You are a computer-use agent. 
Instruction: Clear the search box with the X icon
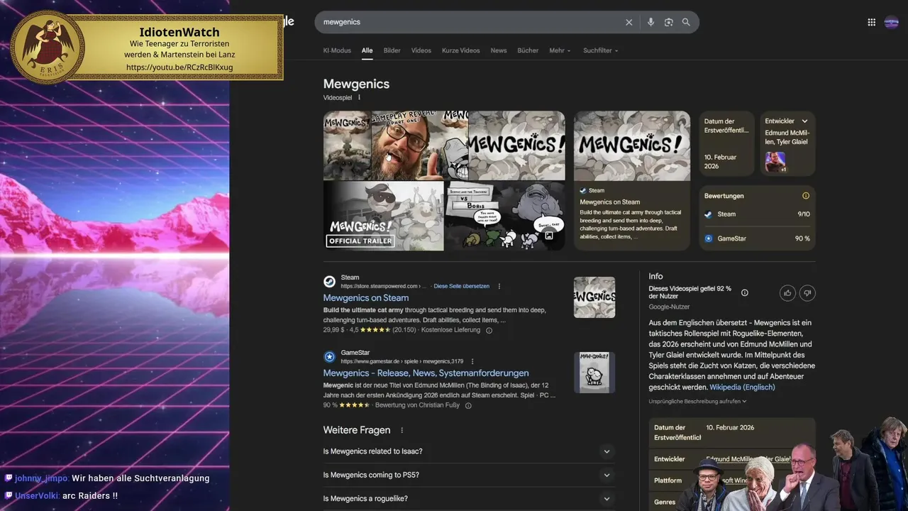pyautogui.click(x=629, y=22)
